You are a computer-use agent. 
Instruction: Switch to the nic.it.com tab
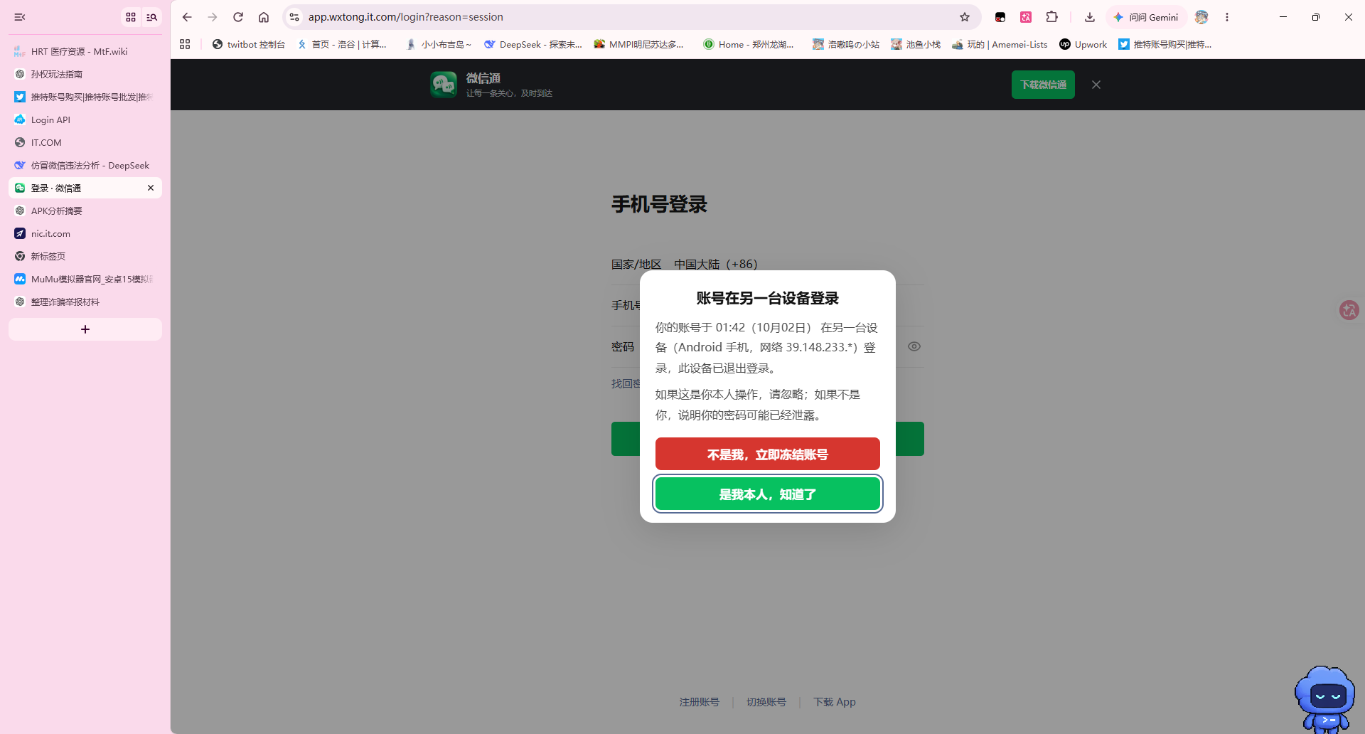tap(85, 233)
